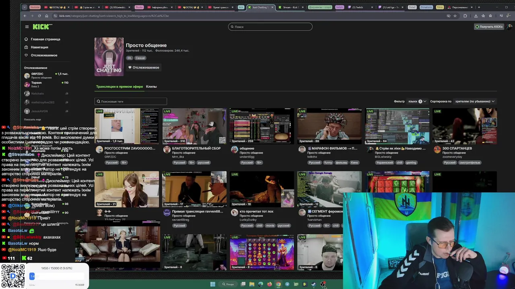Click the browser home icon

(x=47, y=16)
